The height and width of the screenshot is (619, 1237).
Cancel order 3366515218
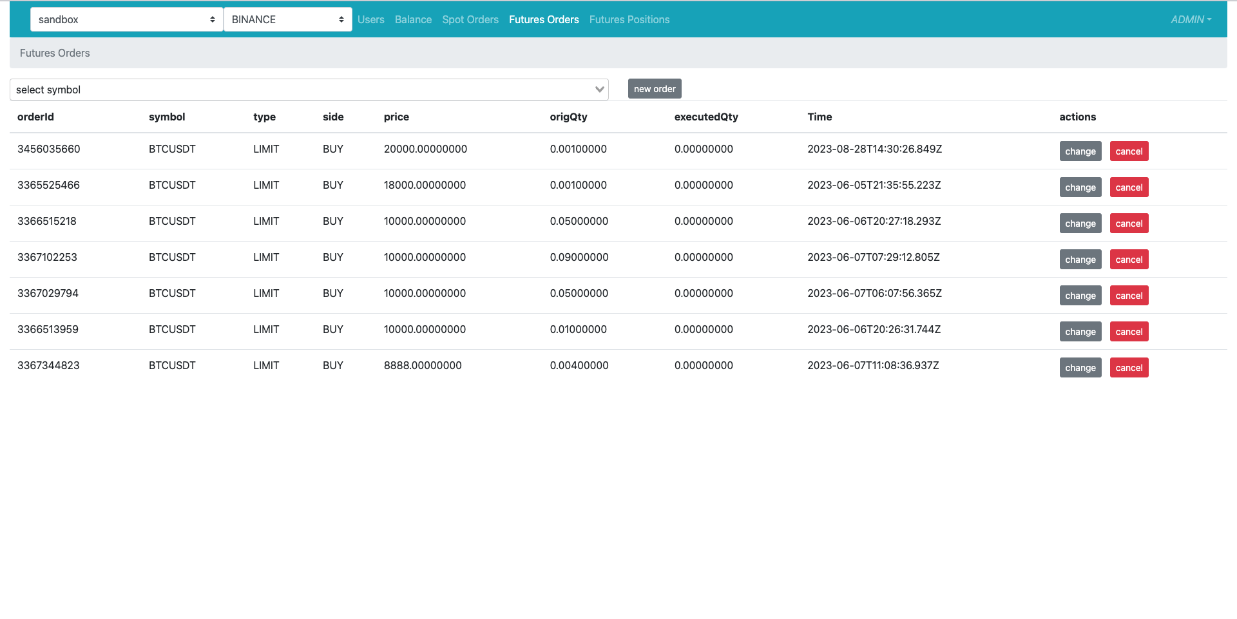coord(1129,224)
